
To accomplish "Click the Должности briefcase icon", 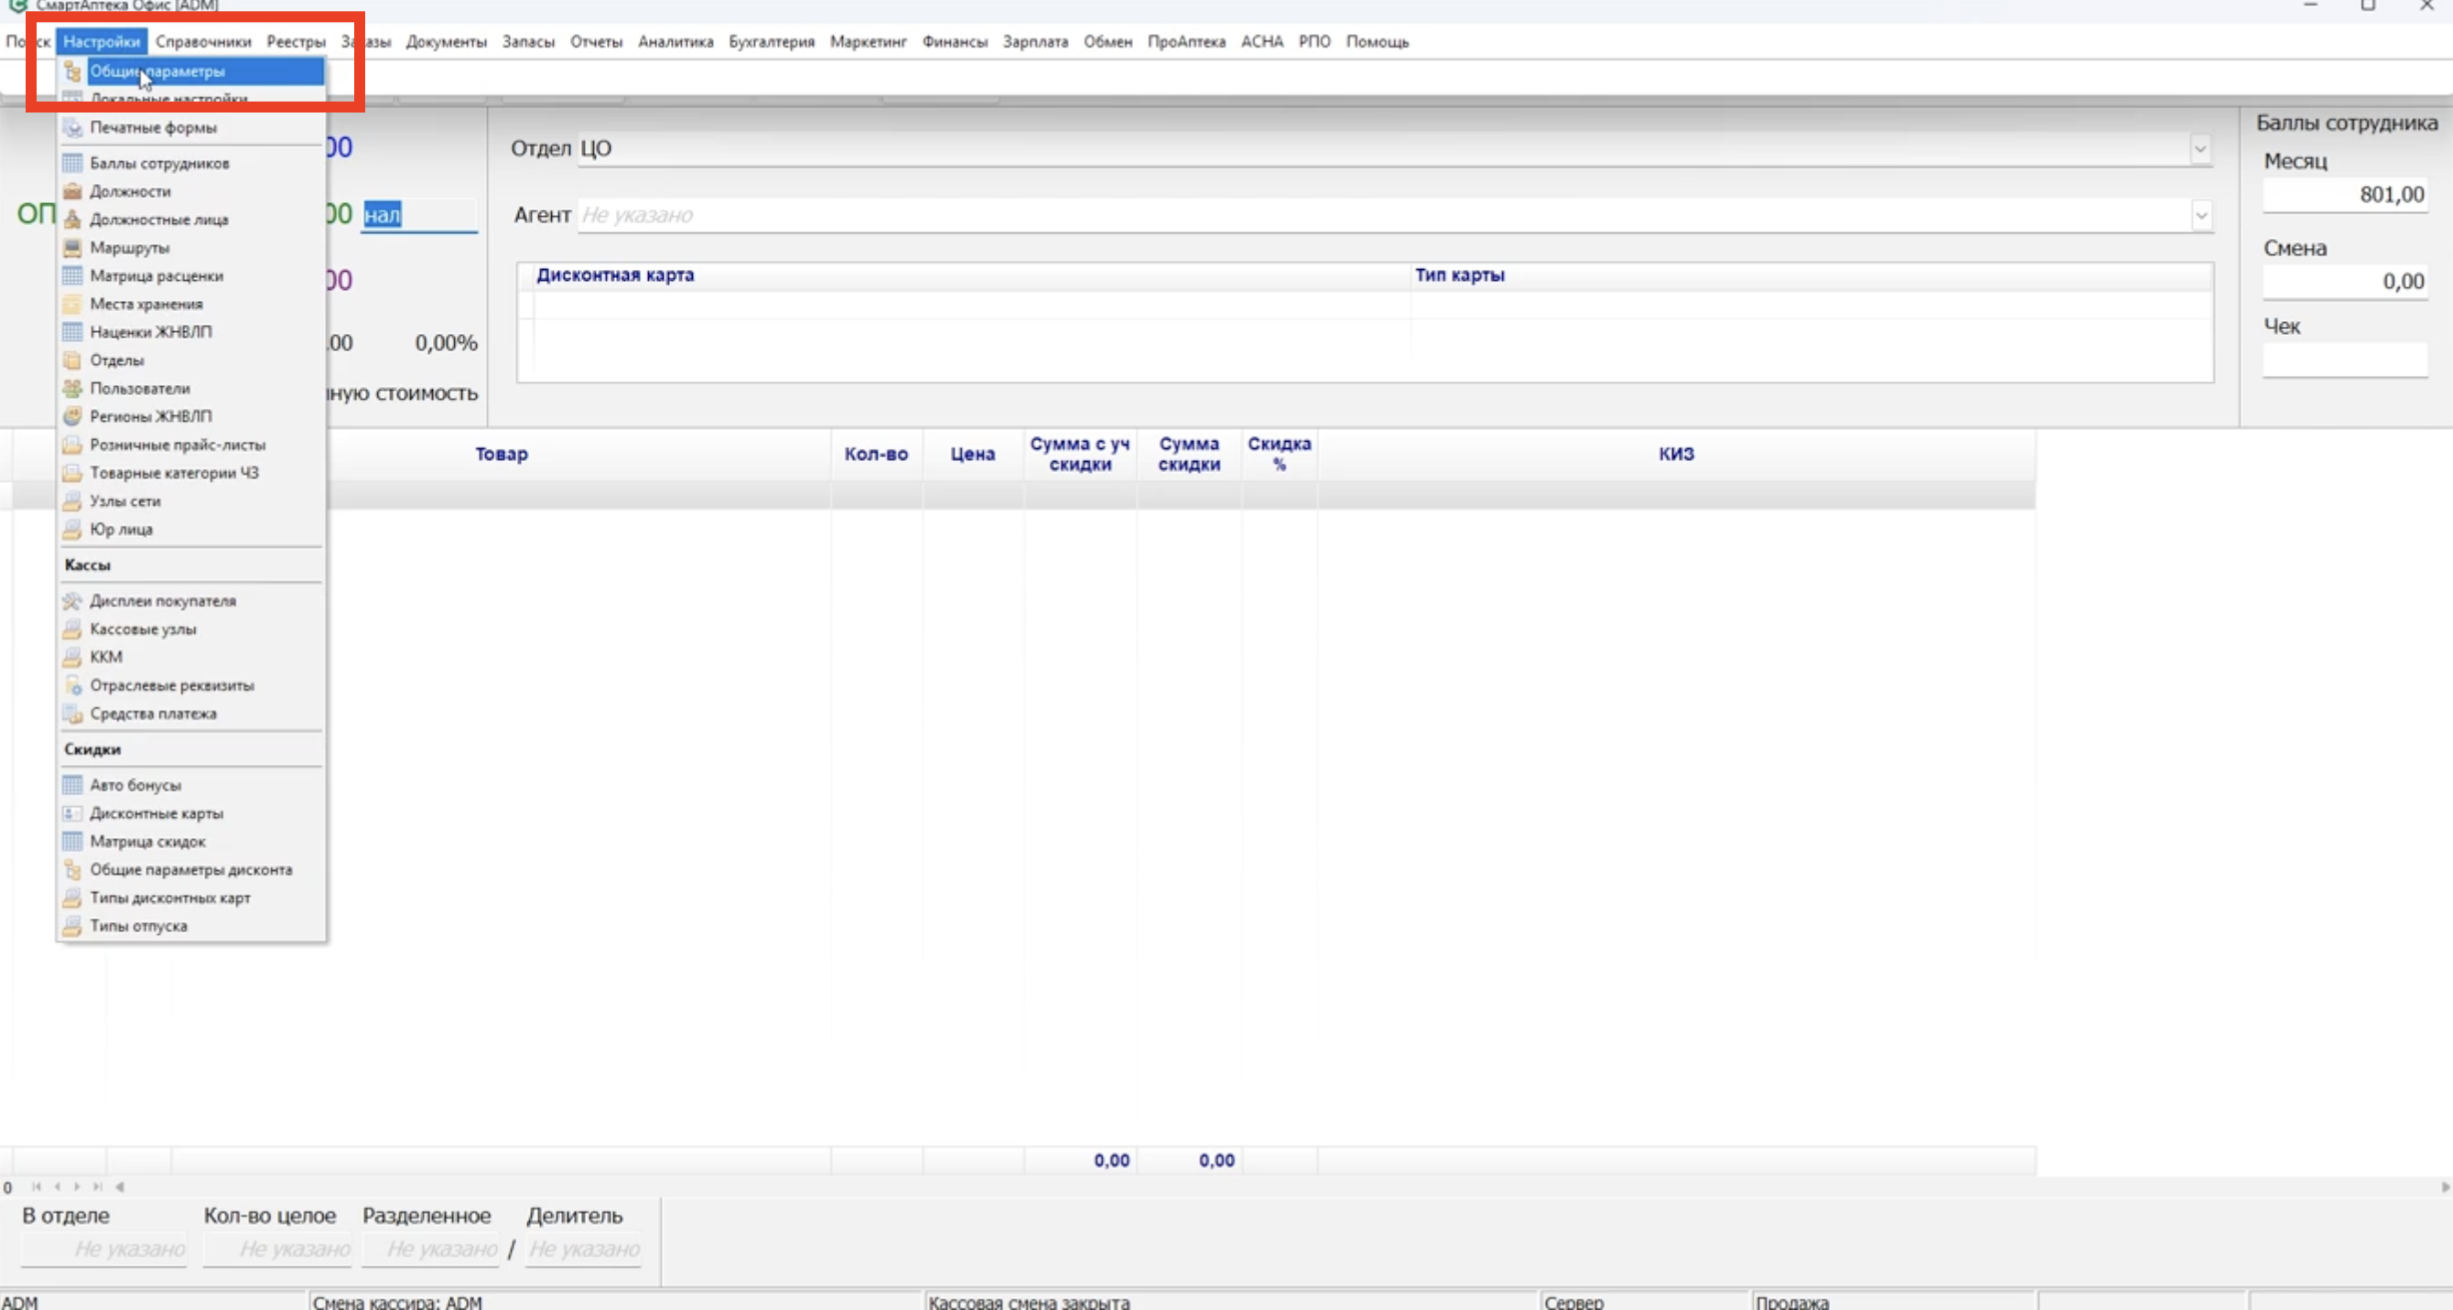I will click(x=72, y=191).
